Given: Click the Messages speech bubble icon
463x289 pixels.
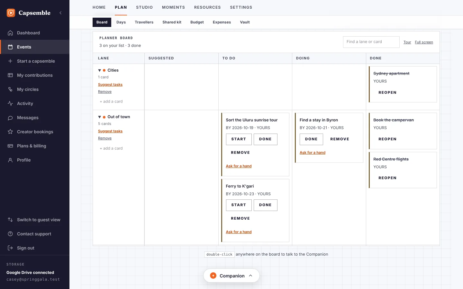Looking at the screenshot, I should (10, 118).
